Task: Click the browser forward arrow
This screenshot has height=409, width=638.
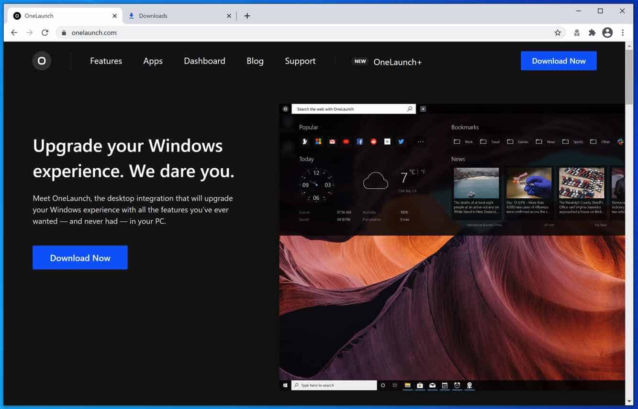Action: pyautogui.click(x=30, y=32)
